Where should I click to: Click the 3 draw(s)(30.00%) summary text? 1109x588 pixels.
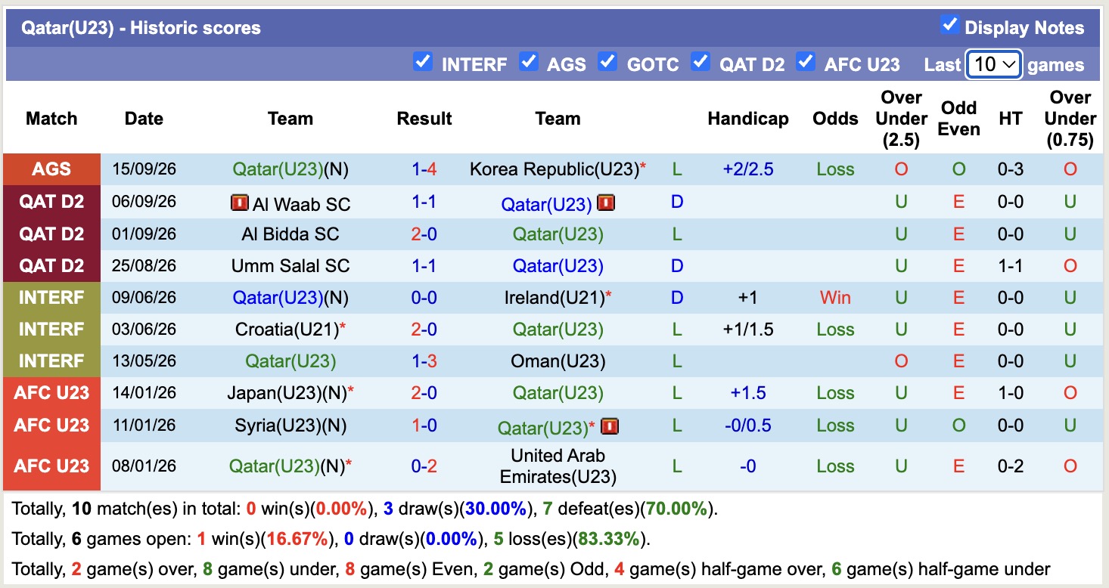pyautogui.click(x=455, y=509)
